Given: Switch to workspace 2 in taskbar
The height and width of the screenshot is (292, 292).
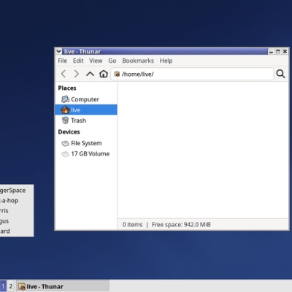Looking at the screenshot, I should [11, 286].
